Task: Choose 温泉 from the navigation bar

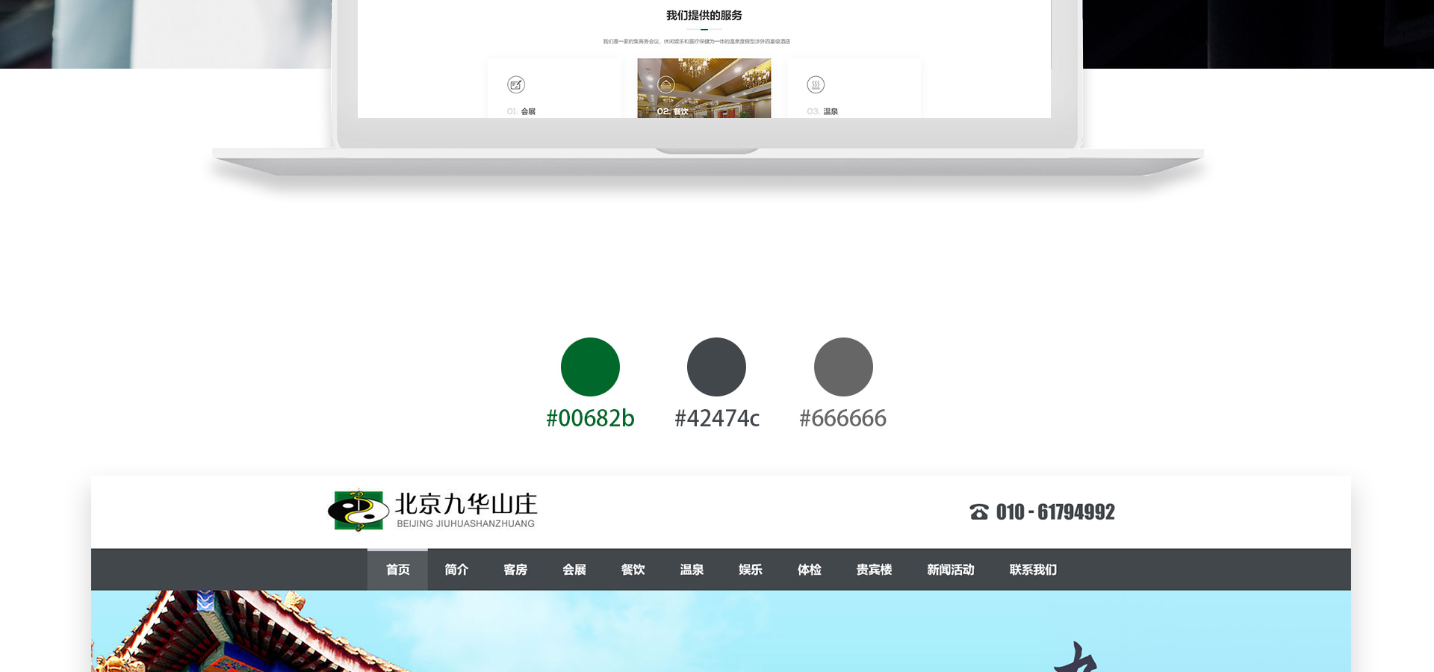Action: click(x=692, y=570)
